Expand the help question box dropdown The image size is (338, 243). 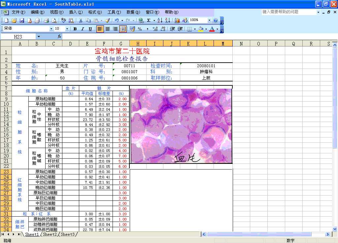tap(319, 12)
